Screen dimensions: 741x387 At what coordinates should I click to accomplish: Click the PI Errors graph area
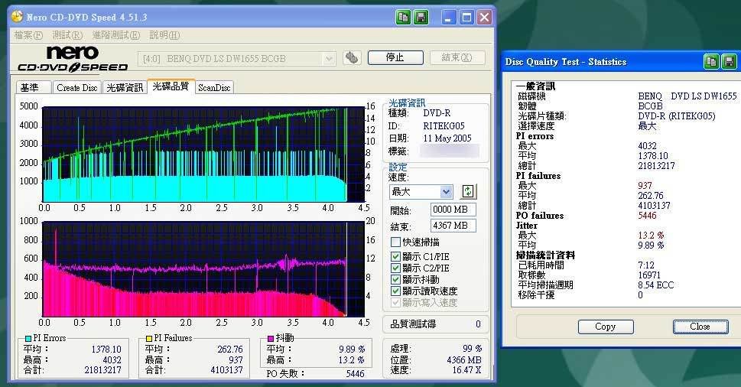pyautogui.click(x=203, y=154)
